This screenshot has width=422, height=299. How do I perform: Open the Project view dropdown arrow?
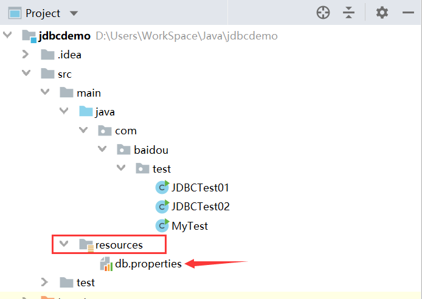[x=74, y=13]
